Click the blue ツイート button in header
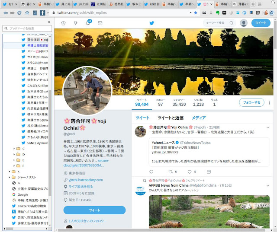The height and width of the screenshot is (232, 277). 261,23
